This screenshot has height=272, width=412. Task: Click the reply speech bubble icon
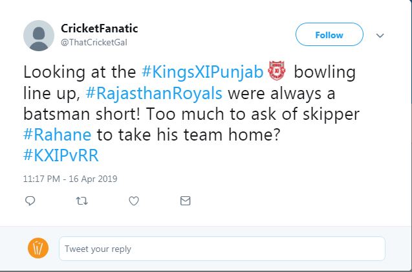[x=30, y=201]
